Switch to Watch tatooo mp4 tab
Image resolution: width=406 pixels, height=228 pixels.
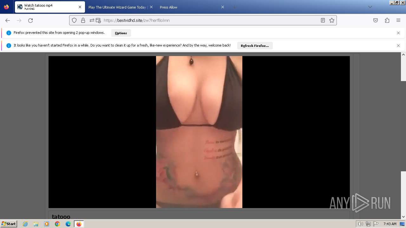pos(50,7)
